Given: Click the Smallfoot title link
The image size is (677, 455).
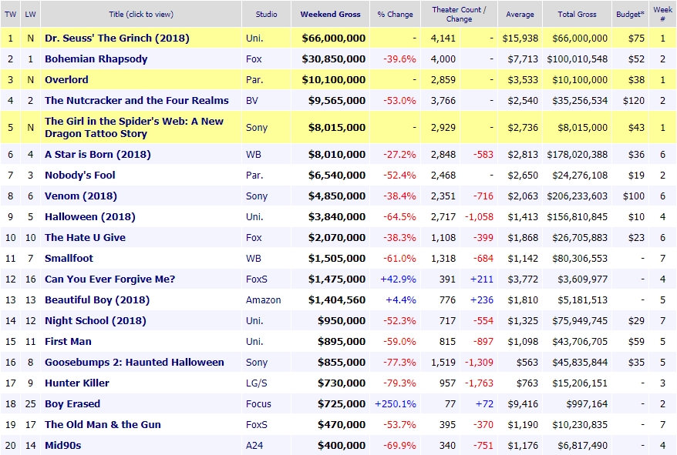Looking at the screenshot, I should pyautogui.click(x=69, y=258).
